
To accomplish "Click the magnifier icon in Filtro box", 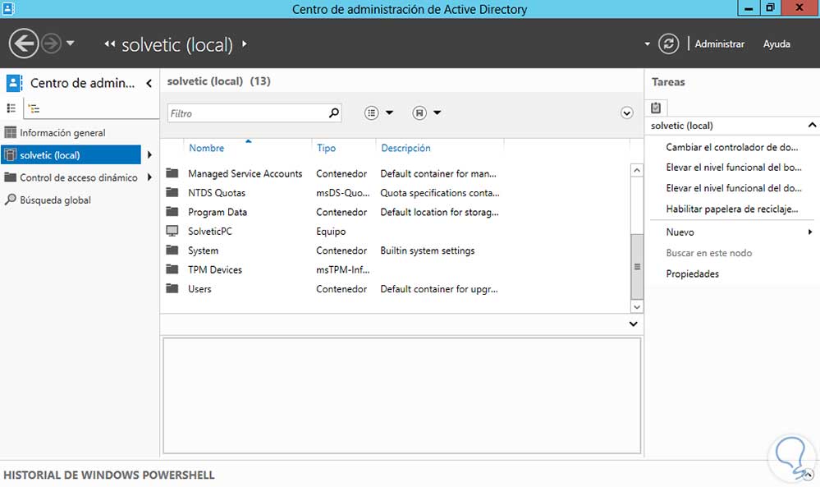I will click(x=333, y=113).
